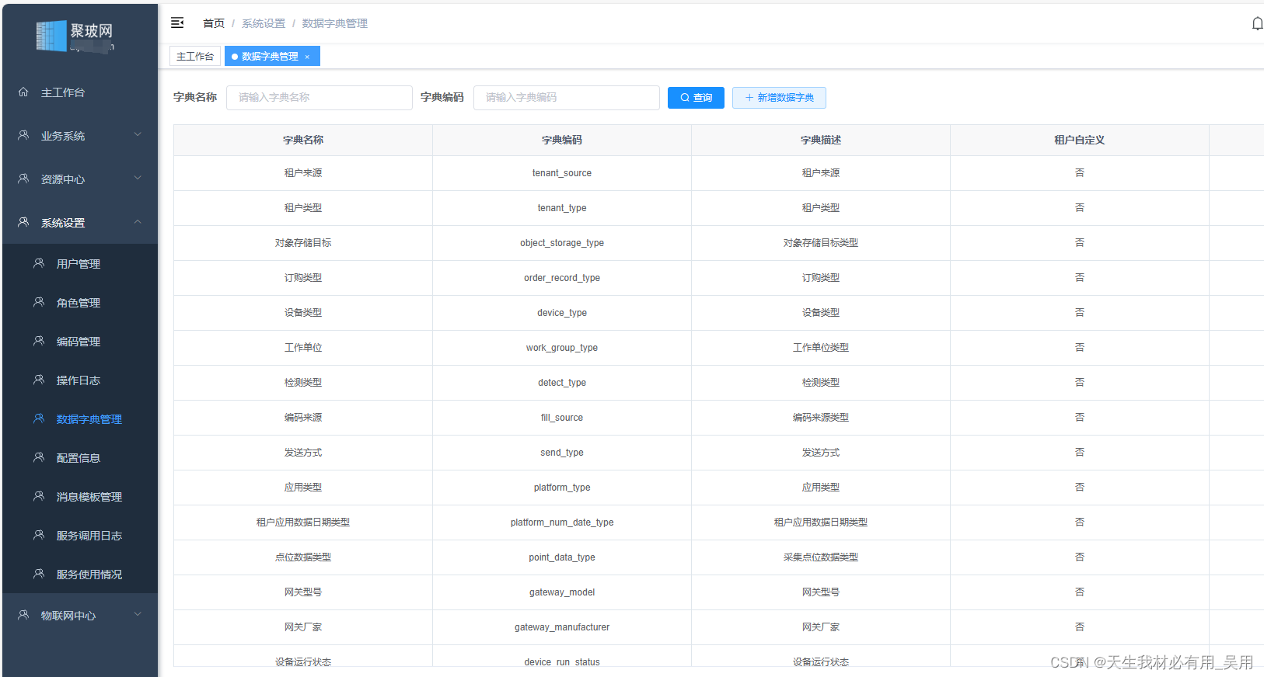Screen dimensions: 1264x677
Task: Focus the 字典名称 input field
Action: [319, 97]
